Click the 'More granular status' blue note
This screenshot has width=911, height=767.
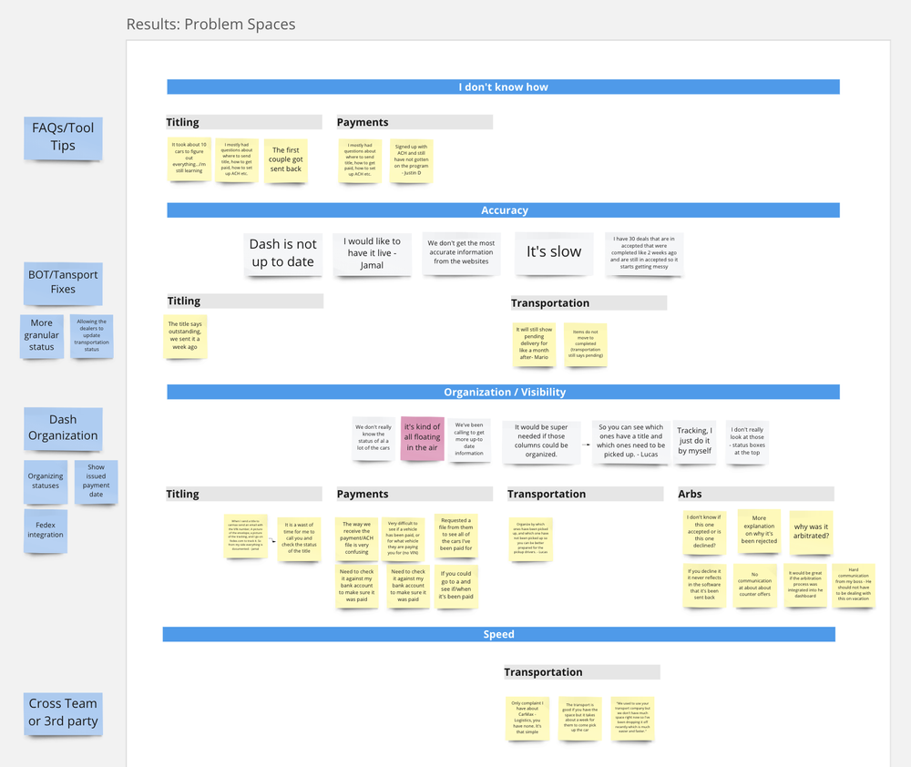pos(42,336)
